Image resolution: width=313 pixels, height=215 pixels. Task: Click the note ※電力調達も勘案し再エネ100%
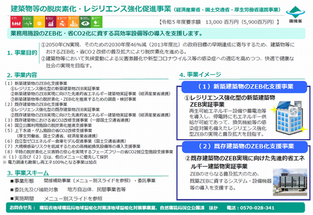click(50, 162)
